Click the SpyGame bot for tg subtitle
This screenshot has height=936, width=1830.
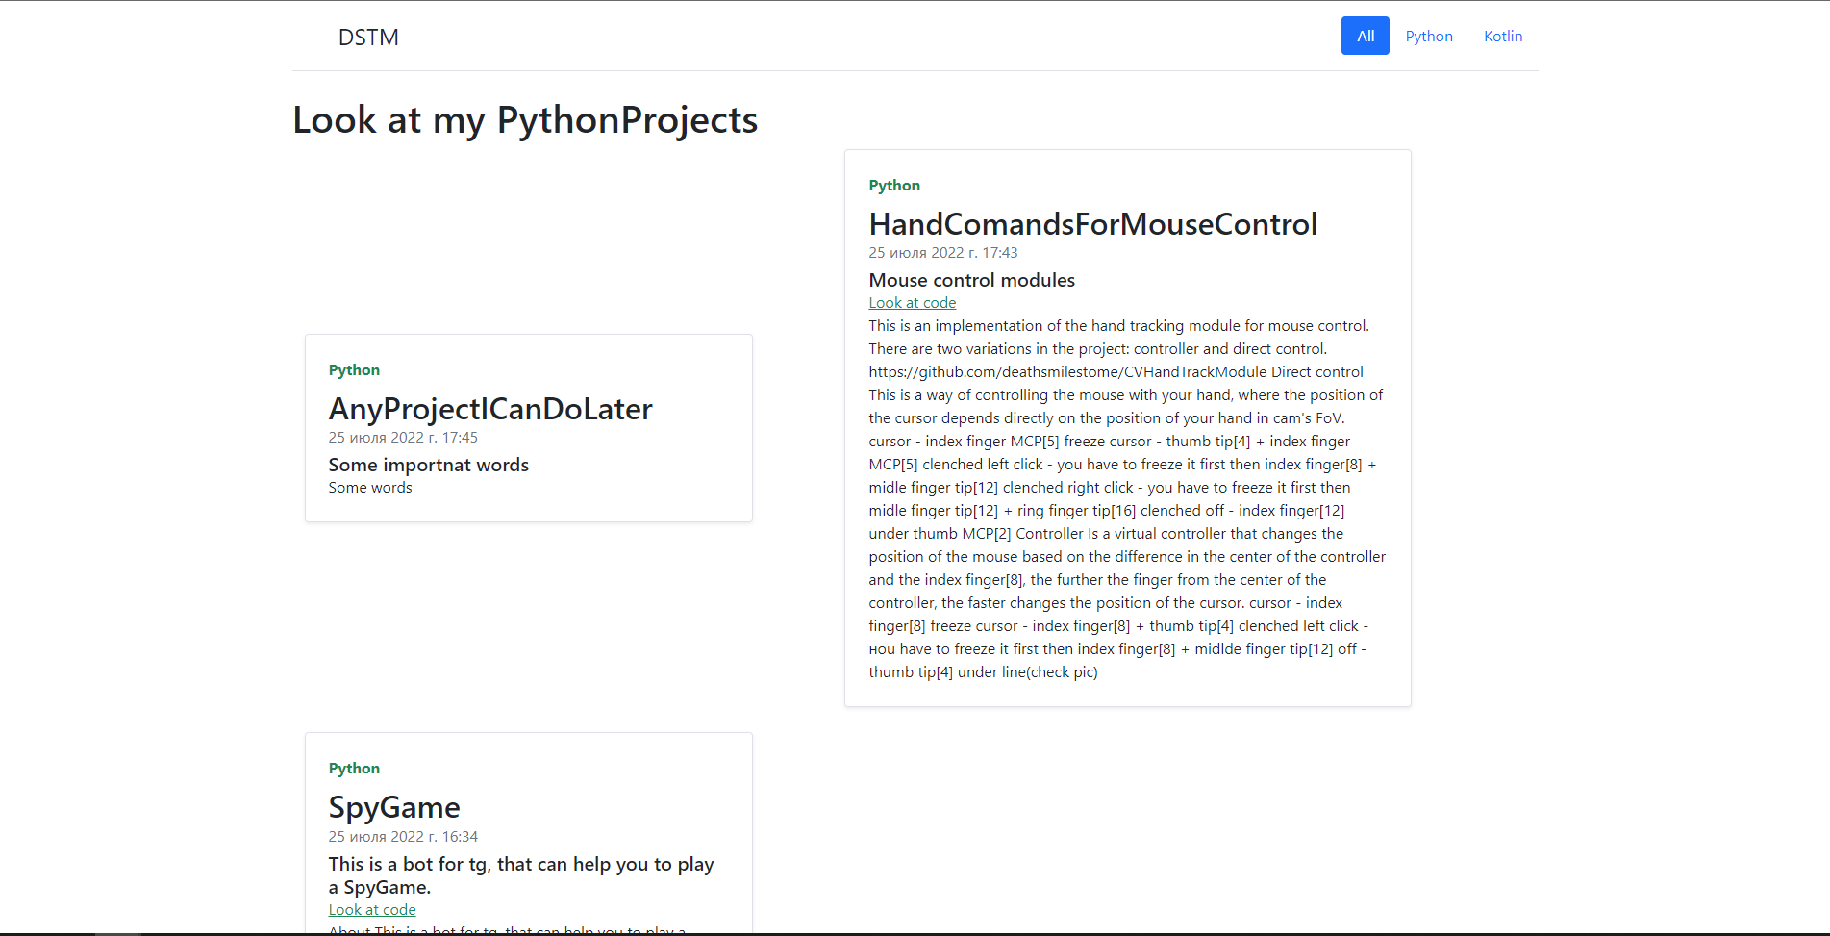click(x=521, y=875)
